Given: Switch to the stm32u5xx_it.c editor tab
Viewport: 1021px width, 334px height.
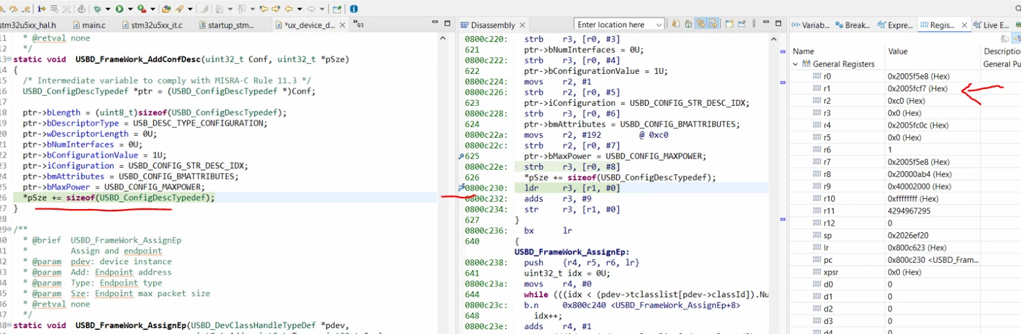Looking at the screenshot, I should (154, 25).
